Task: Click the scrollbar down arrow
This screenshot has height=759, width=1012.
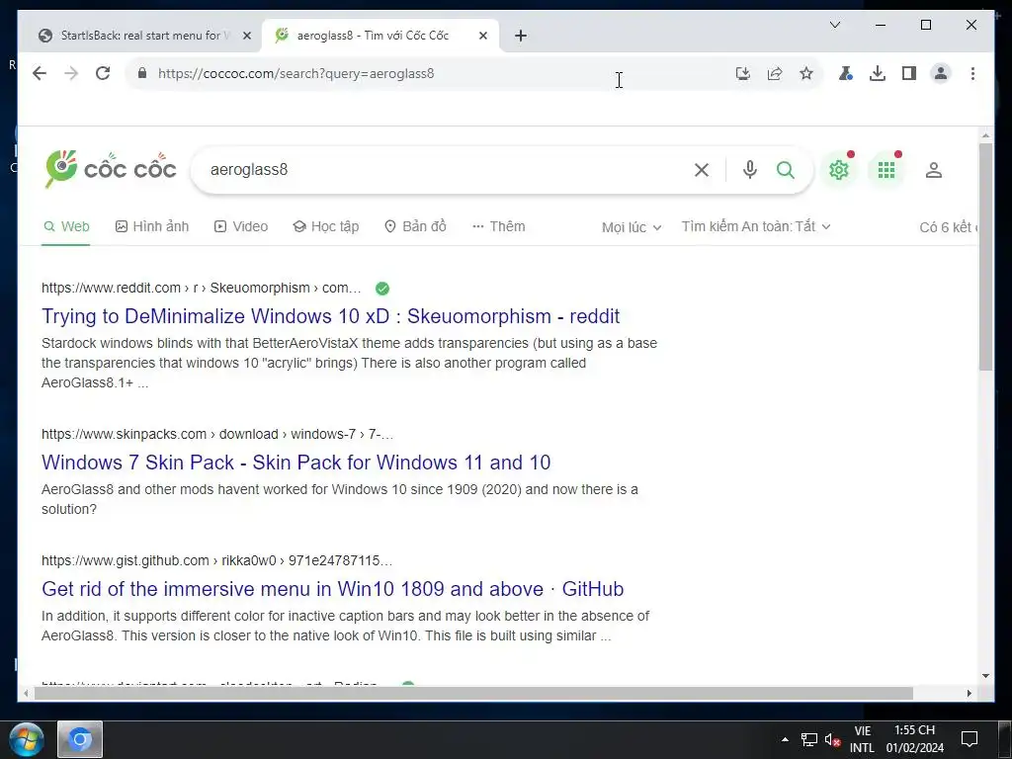Action: pos(985,676)
